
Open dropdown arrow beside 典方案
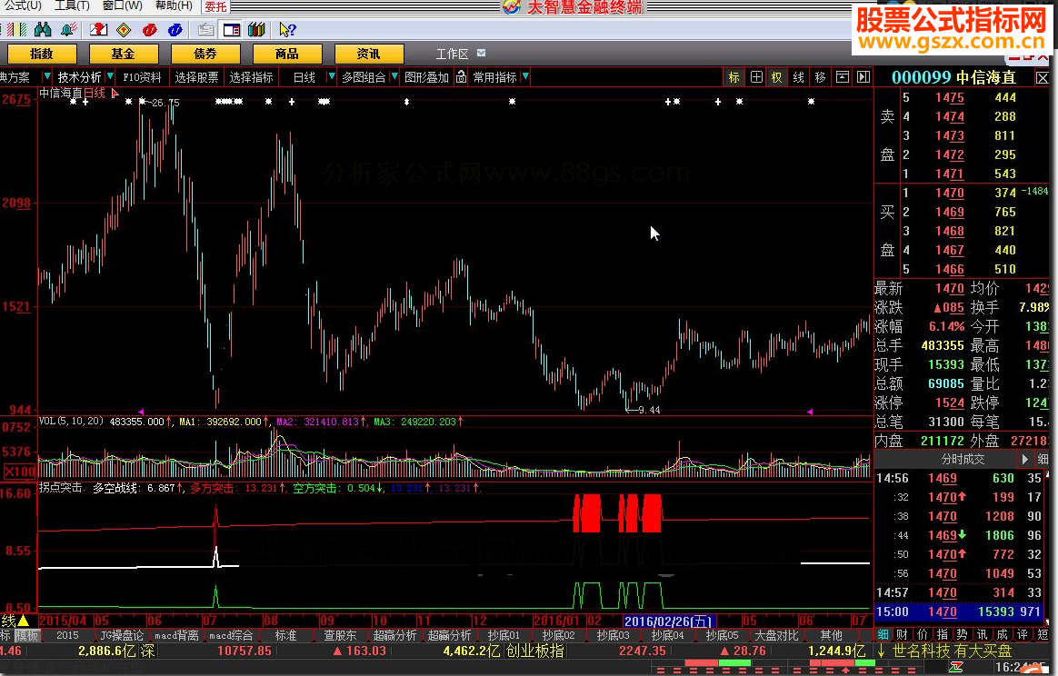[x=46, y=77]
